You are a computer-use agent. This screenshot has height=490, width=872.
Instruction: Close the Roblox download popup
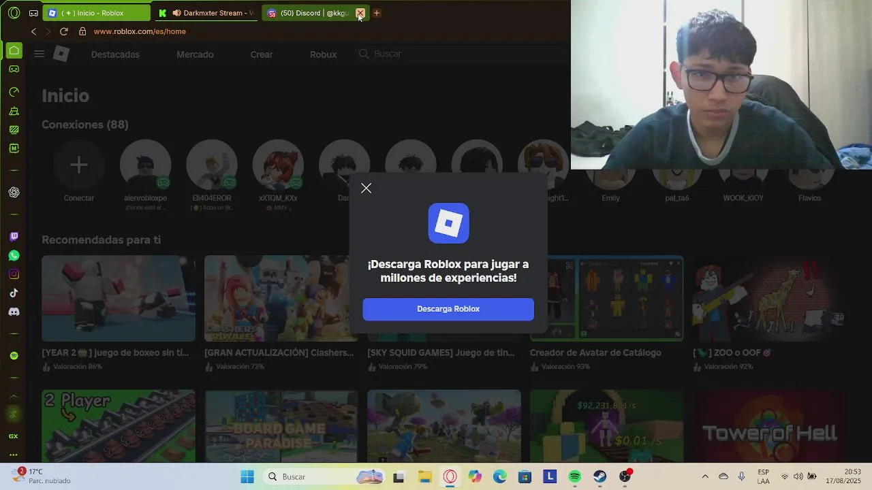tap(366, 188)
